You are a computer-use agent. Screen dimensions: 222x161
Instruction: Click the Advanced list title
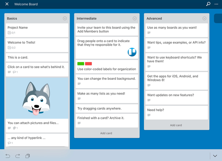pyautogui.click(x=154, y=18)
